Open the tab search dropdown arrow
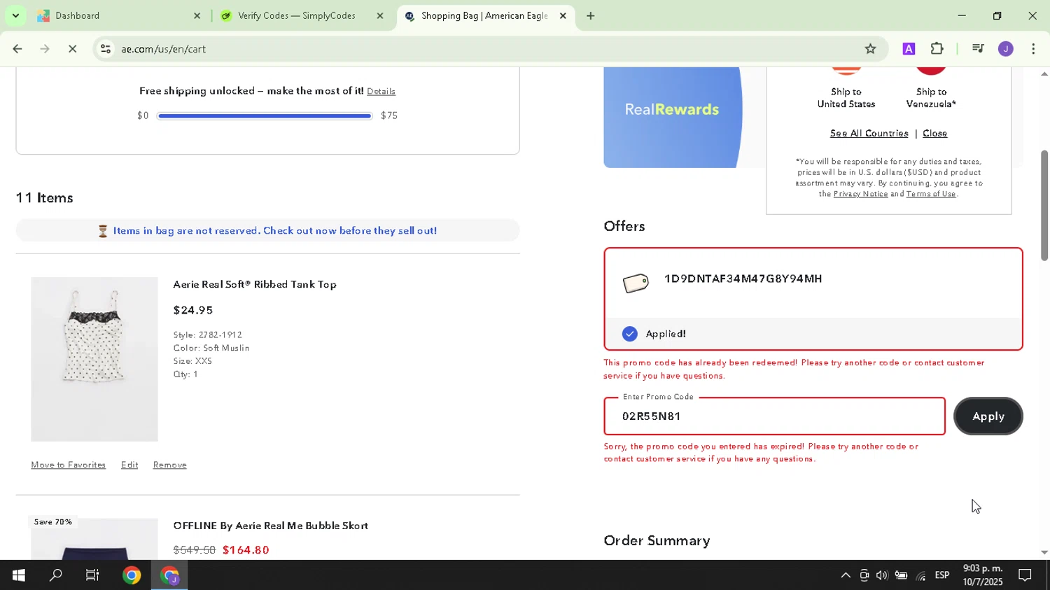 15,15
